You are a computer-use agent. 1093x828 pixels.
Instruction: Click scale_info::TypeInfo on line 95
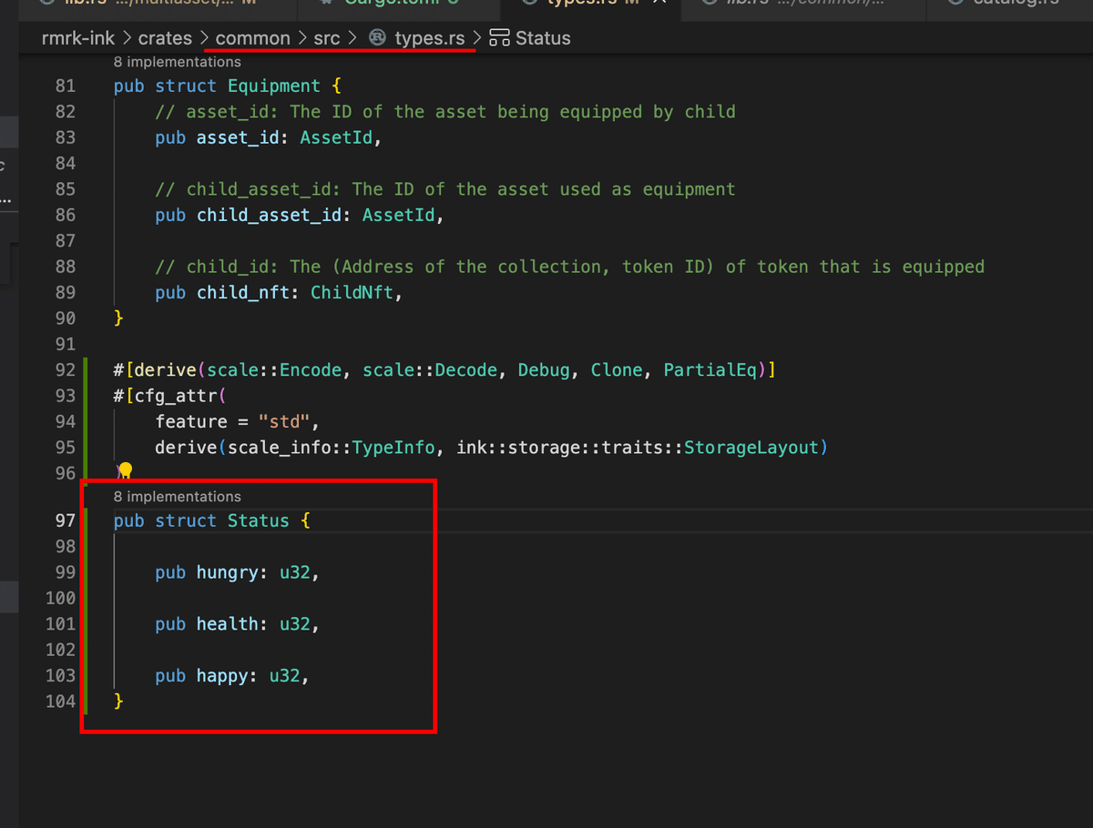[x=332, y=448]
